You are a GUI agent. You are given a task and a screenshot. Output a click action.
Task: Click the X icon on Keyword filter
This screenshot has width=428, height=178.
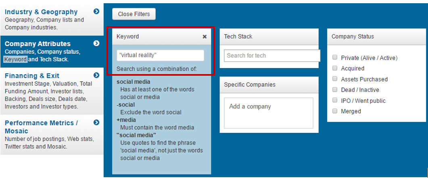click(x=205, y=37)
